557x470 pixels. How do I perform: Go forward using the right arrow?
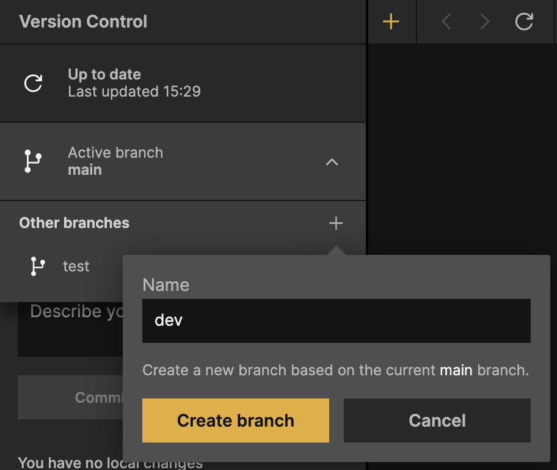(x=485, y=22)
